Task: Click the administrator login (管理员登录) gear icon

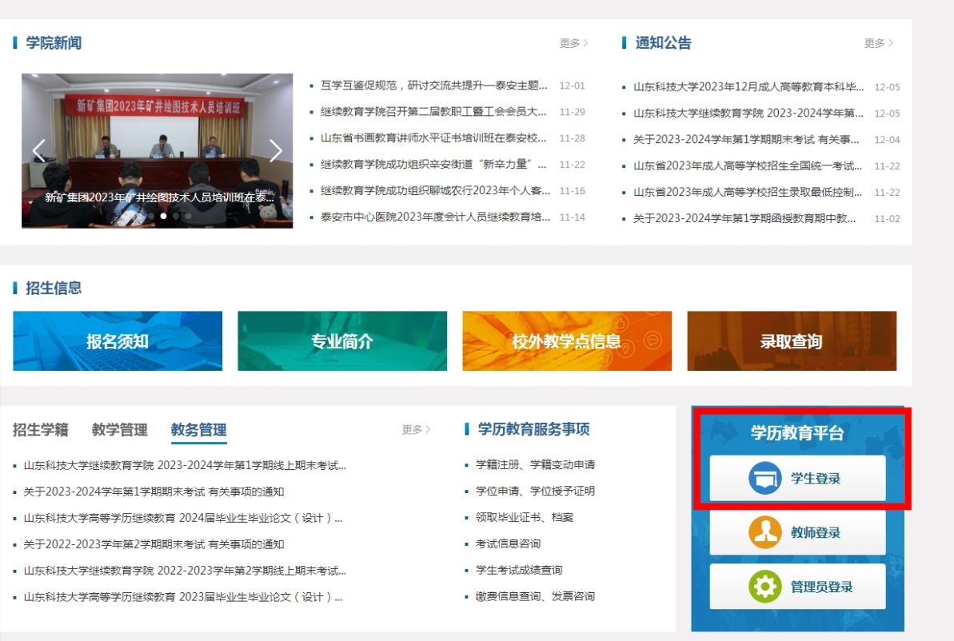Action: [766, 587]
